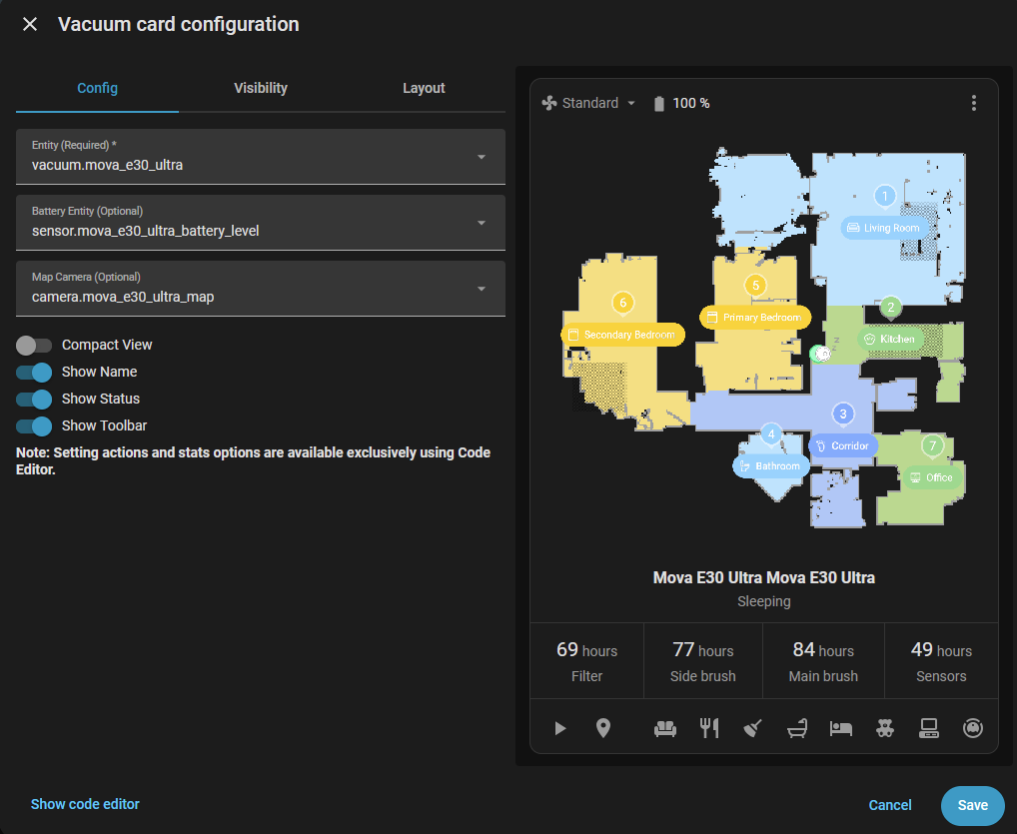Switch to the Visibility tab

pos(261,88)
